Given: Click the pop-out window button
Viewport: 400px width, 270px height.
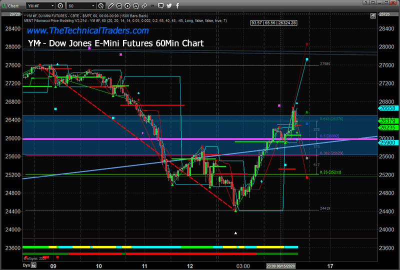Looking at the screenshot, I should (x=372, y=2).
